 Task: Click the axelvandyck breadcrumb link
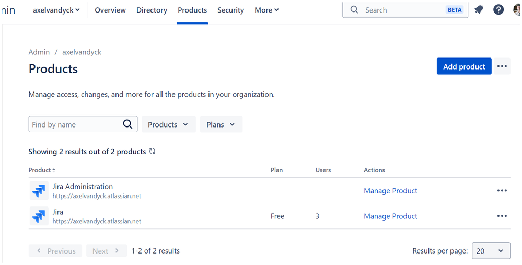click(82, 52)
